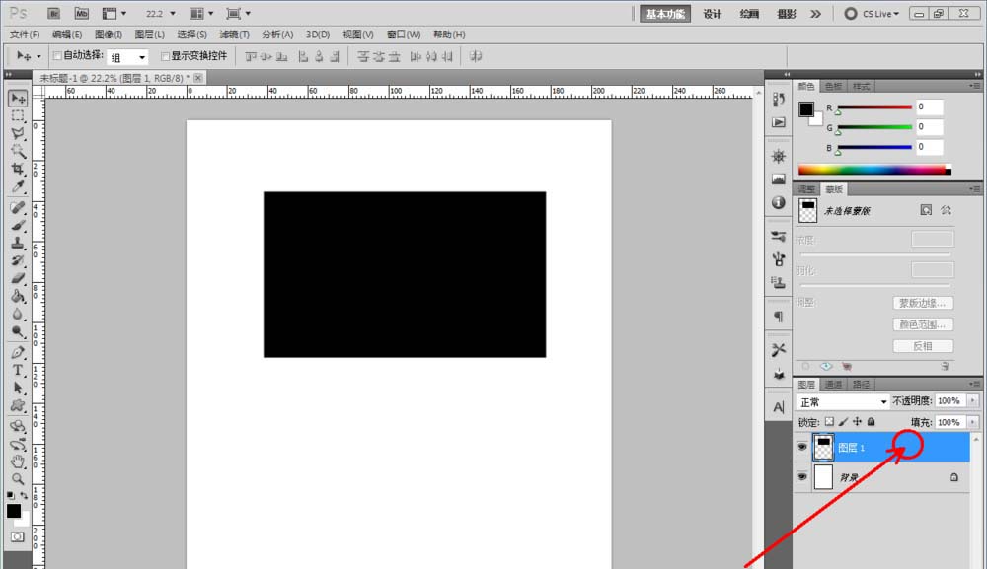Select the Brush tool

[x=18, y=225]
